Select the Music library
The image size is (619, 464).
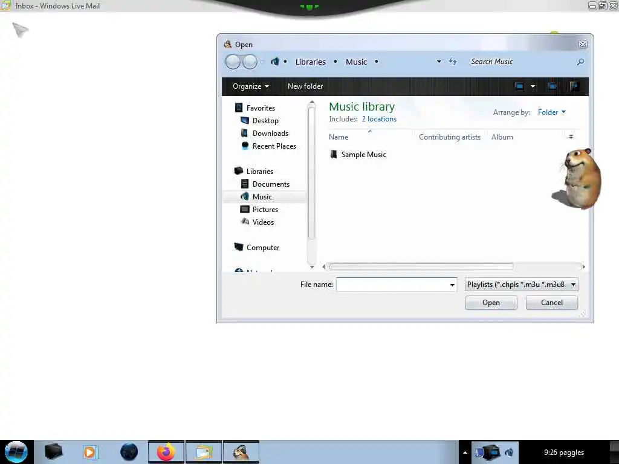[x=262, y=196]
